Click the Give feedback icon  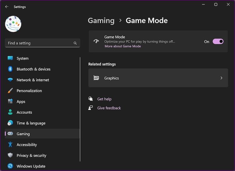(91, 108)
